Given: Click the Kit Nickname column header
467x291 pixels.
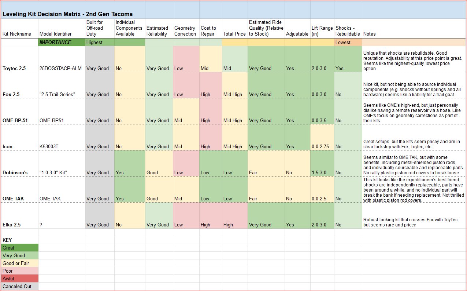Looking at the screenshot, I should (x=20, y=28).
